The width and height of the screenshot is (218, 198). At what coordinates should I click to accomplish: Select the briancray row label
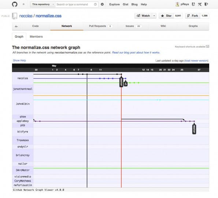23,155
